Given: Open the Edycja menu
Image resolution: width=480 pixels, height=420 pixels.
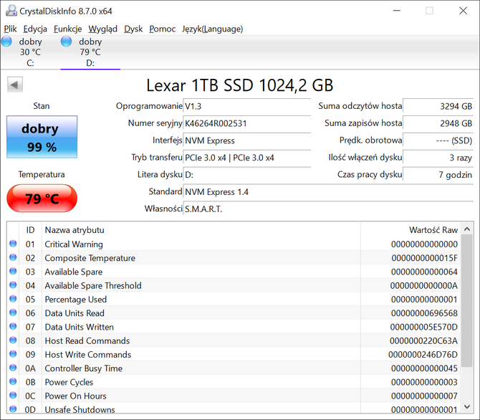Looking at the screenshot, I should pyautogui.click(x=35, y=29).
